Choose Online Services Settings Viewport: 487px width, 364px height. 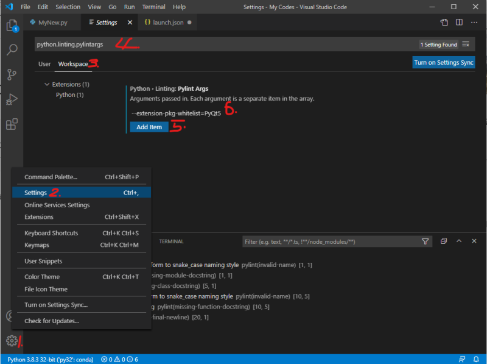(82, 205)
